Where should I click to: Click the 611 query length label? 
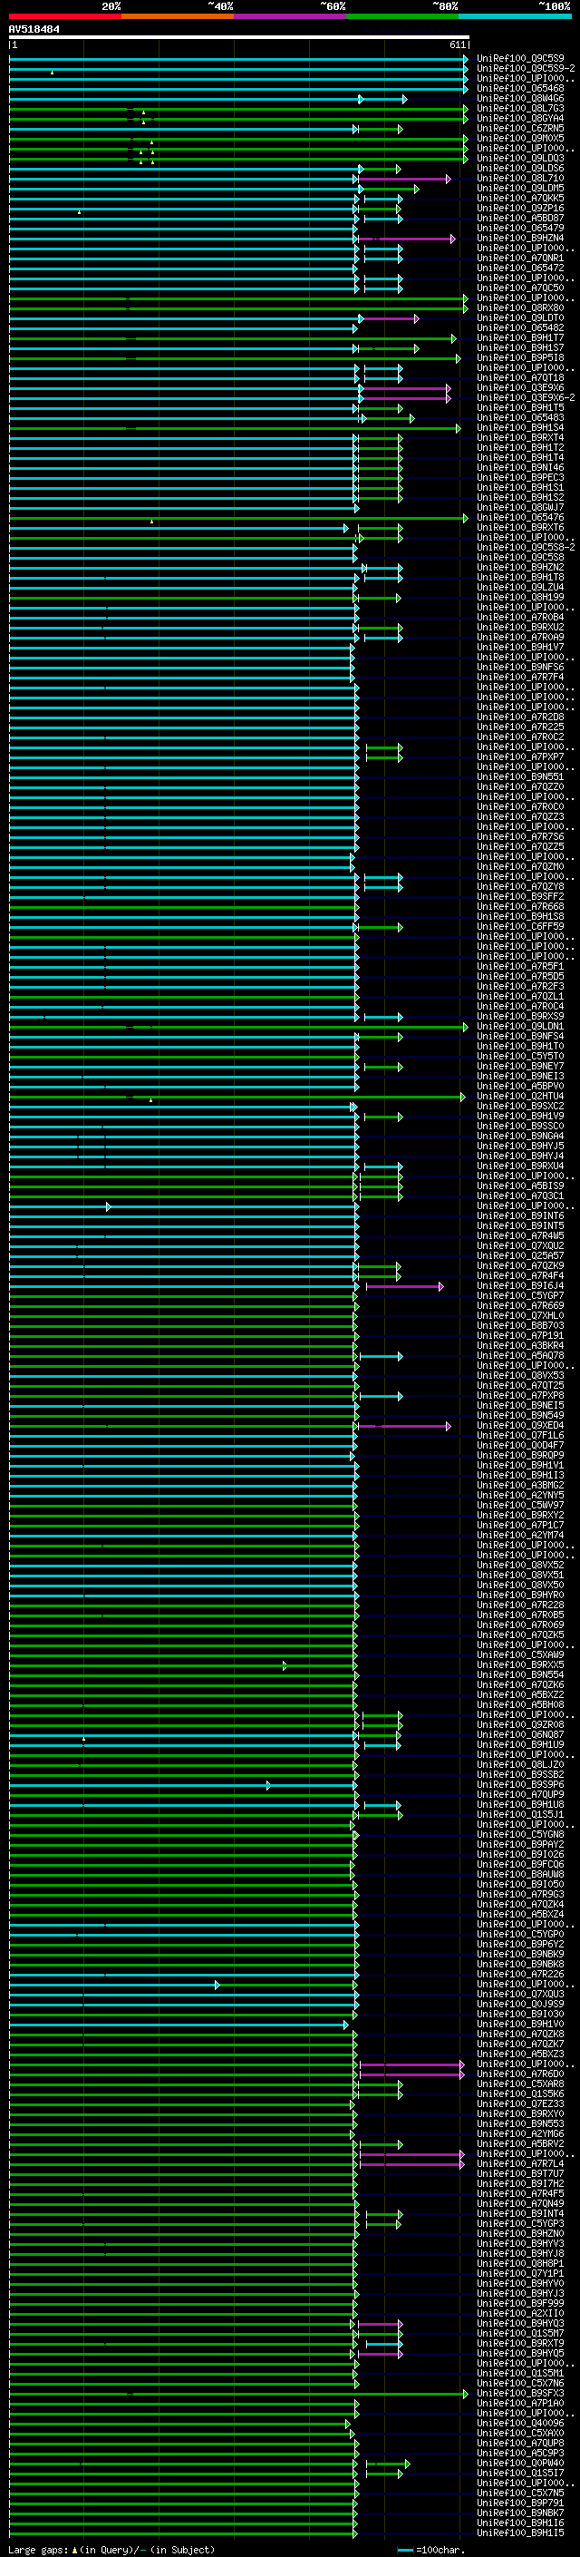coord(457,44)
